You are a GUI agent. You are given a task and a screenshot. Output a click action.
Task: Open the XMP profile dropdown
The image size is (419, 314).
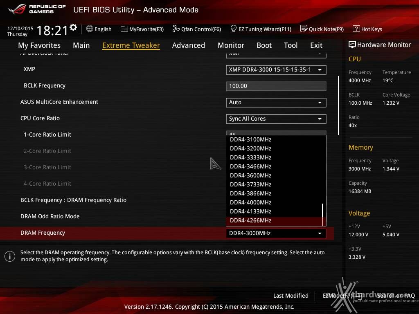tap(276, 70)
